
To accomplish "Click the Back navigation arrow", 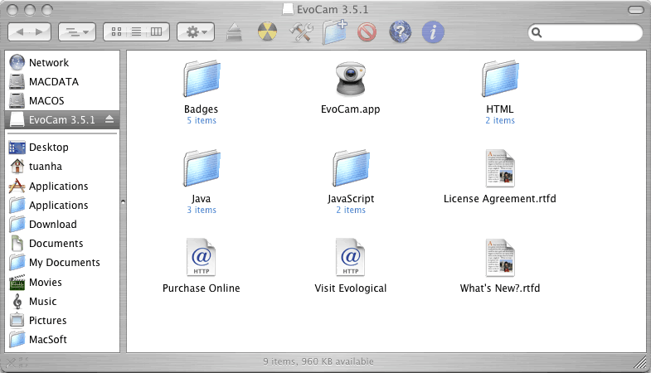I will [x=19, y=32].
